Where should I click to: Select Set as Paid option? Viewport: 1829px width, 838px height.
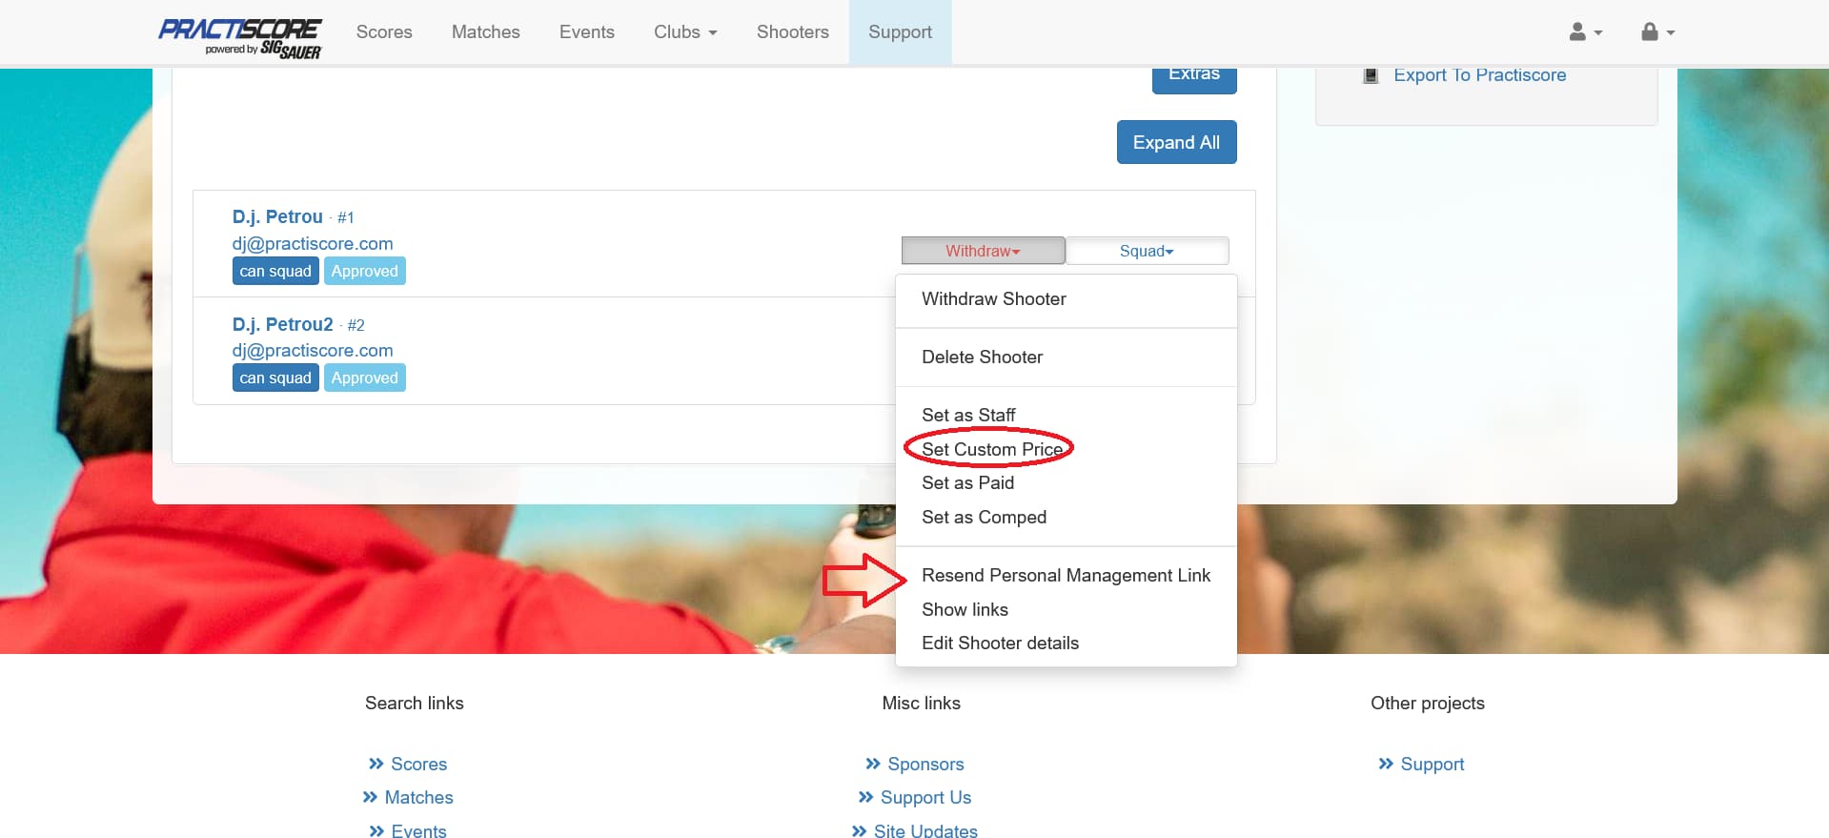pos(1067,483)
